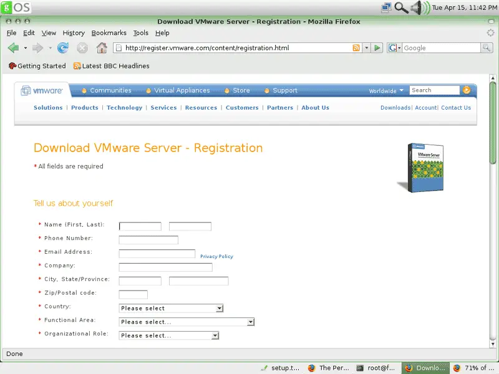Open the Support link
This screenshot has width=499, height=374.
coord(285,90)
